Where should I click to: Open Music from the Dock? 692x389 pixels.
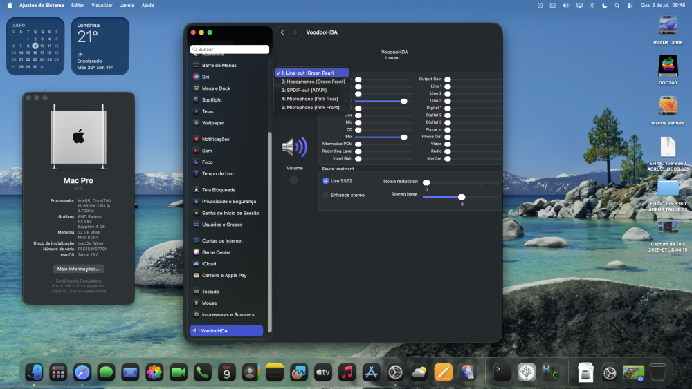click(x=347, y=372)
